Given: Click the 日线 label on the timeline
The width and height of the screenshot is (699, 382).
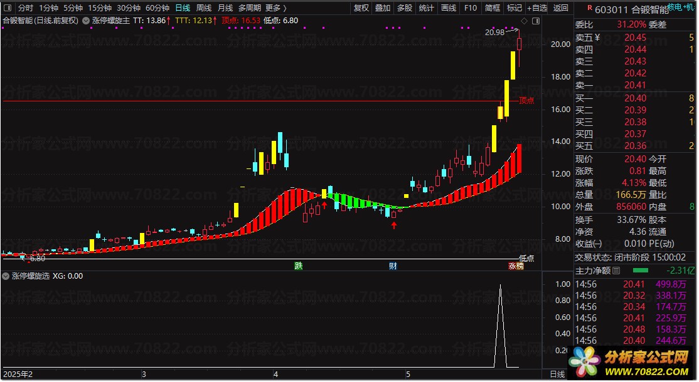Looking at the screenshot, I should (x=557, y=374).
